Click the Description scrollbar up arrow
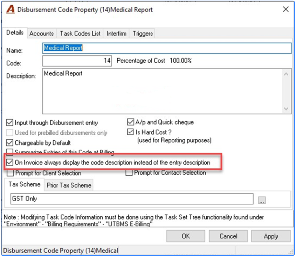The height and width of the screenshot is (257, 296). tap(286, 74)
